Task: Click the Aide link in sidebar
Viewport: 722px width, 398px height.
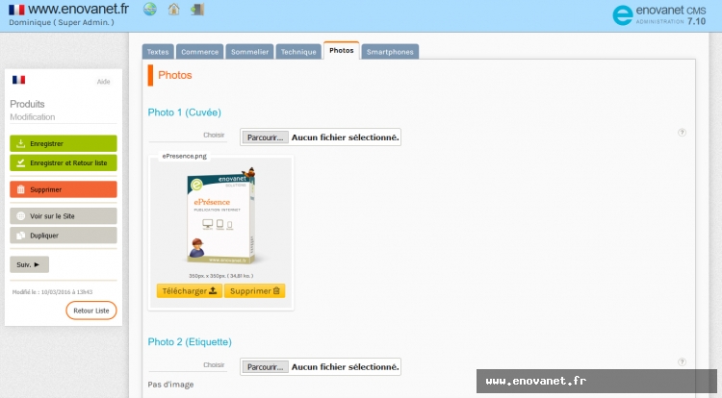Action: [x=103, y=82]
